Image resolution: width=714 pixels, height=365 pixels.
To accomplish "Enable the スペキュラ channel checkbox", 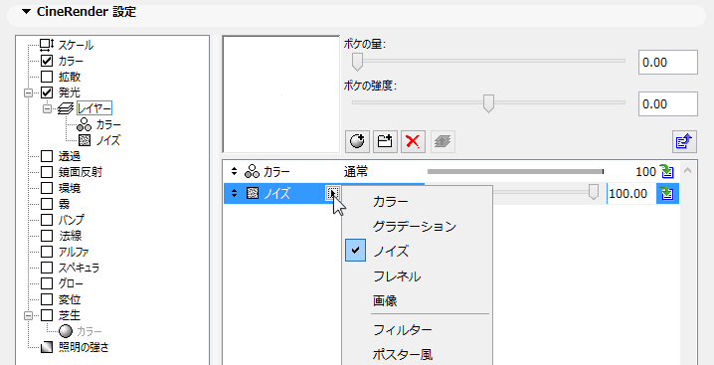I will tap(47, 267).
